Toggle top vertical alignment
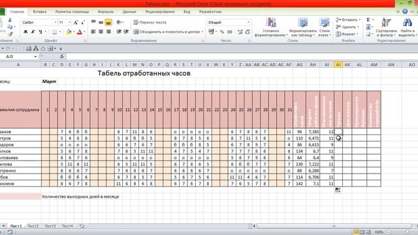The image size is (418, 235). point(93,22)
